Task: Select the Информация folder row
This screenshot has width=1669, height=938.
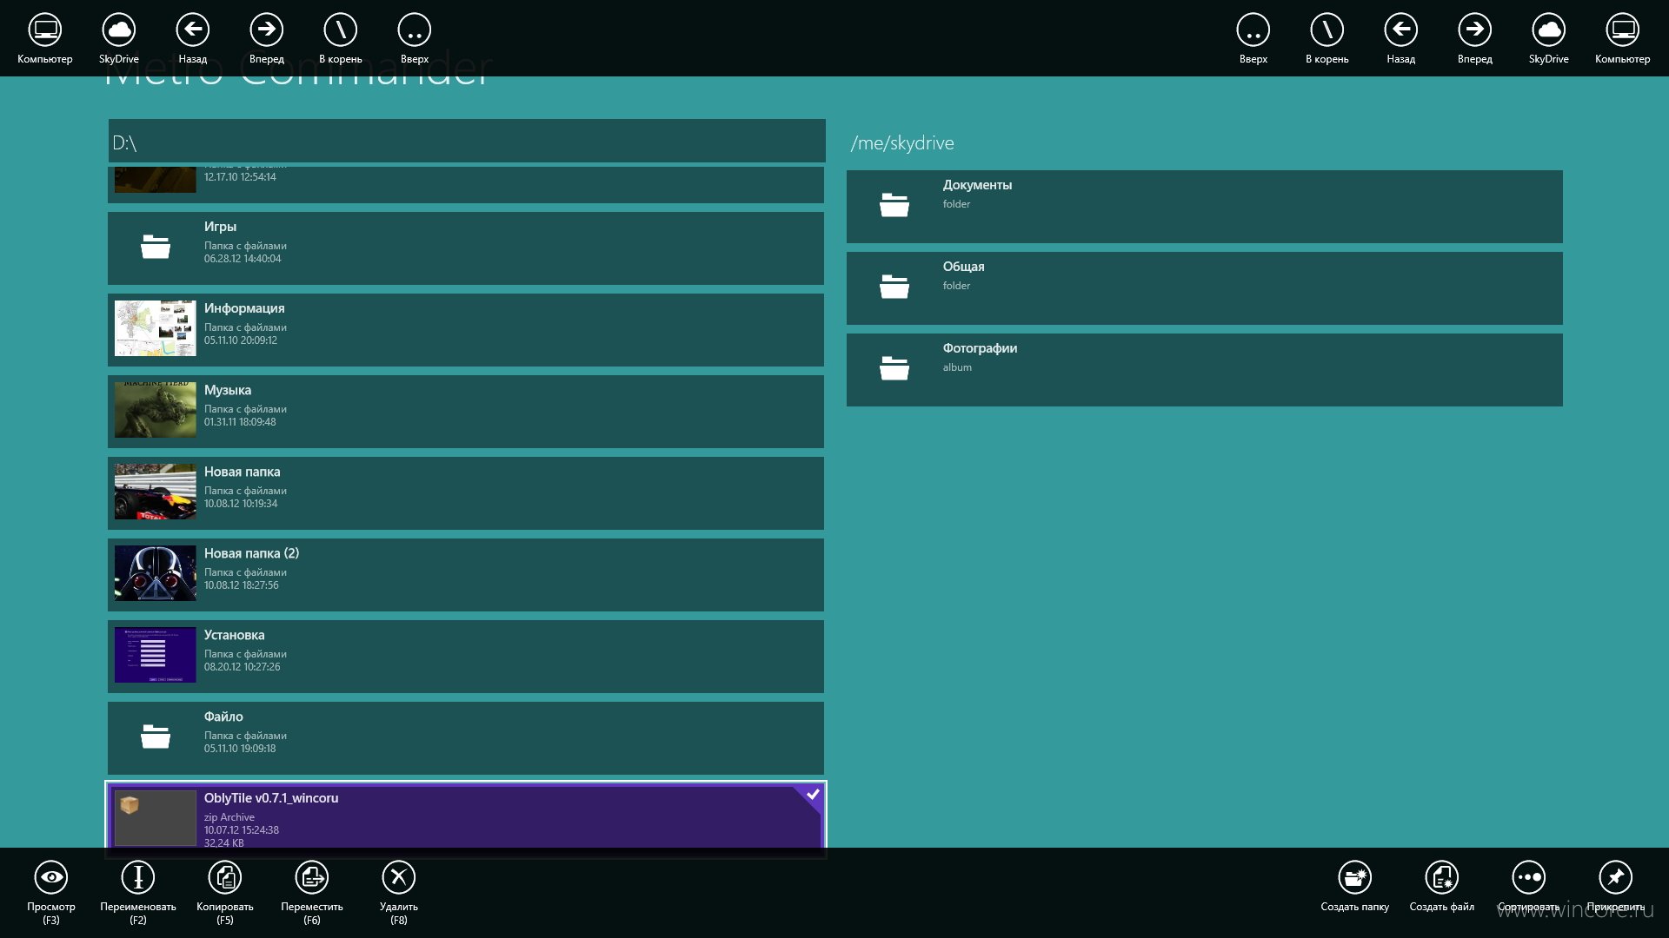Action: click(466, 330)
